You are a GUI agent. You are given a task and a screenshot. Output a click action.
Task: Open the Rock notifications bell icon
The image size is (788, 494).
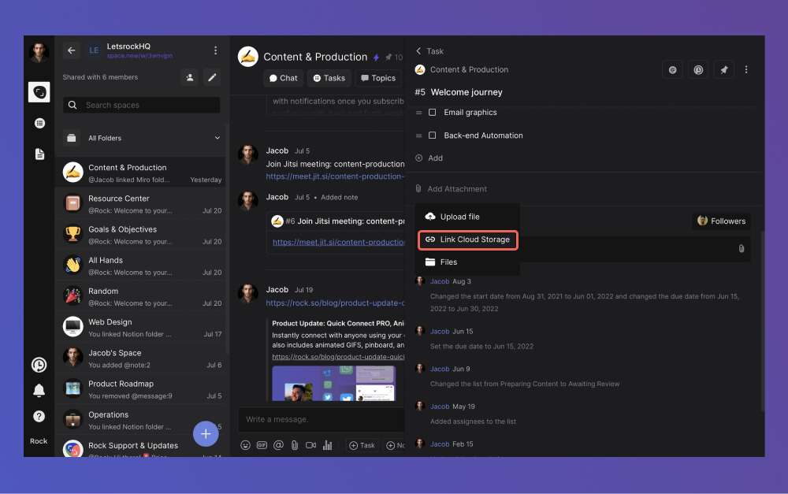click(x=39, y=390)
